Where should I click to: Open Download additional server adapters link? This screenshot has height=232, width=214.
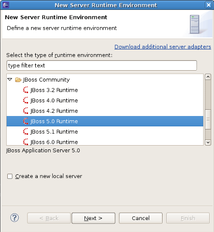click(x=163, y=47)
